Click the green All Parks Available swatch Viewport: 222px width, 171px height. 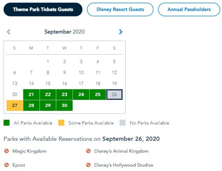[7, 123]
